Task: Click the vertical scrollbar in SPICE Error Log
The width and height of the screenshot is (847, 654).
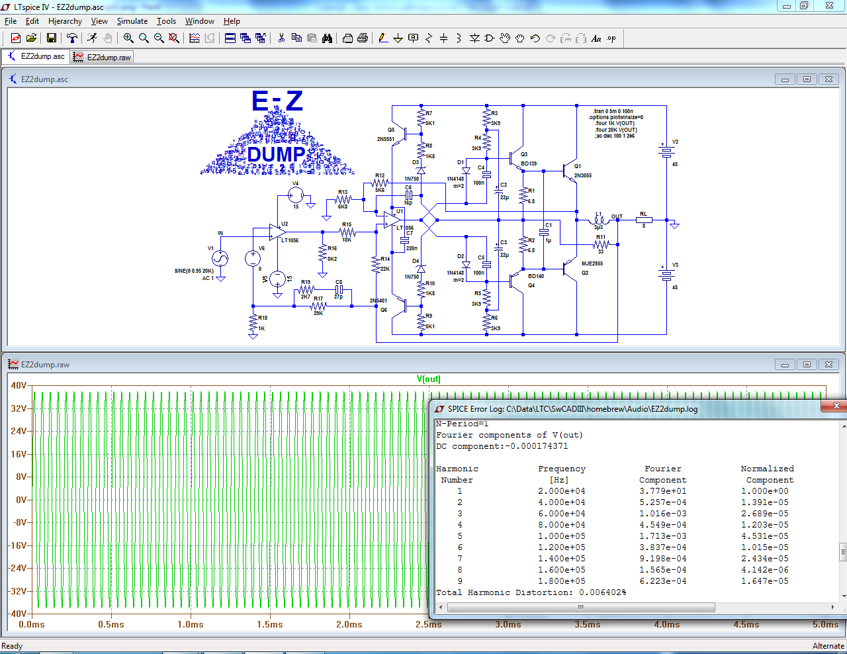Action: pos(843,551)
